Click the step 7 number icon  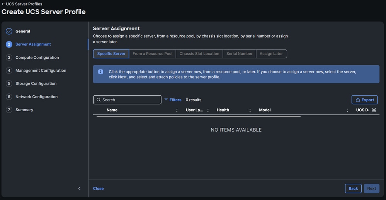click(9, 110)
